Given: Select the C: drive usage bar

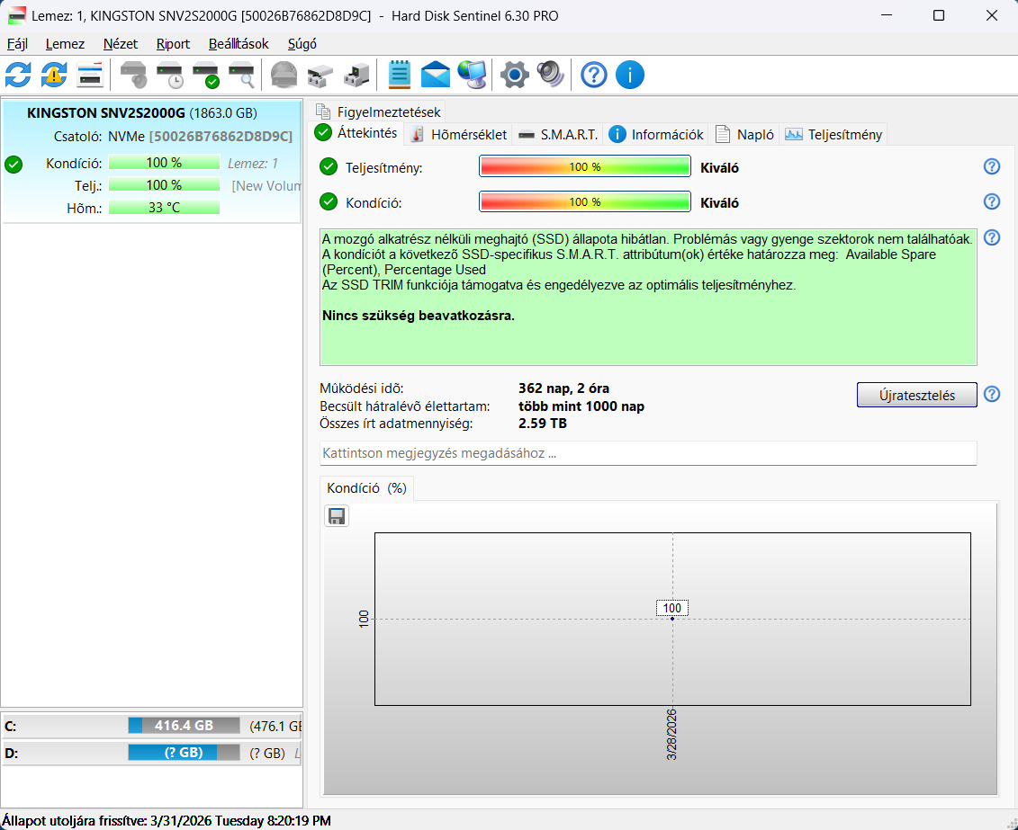Looking at the screenshot, I should pos(184,726).
